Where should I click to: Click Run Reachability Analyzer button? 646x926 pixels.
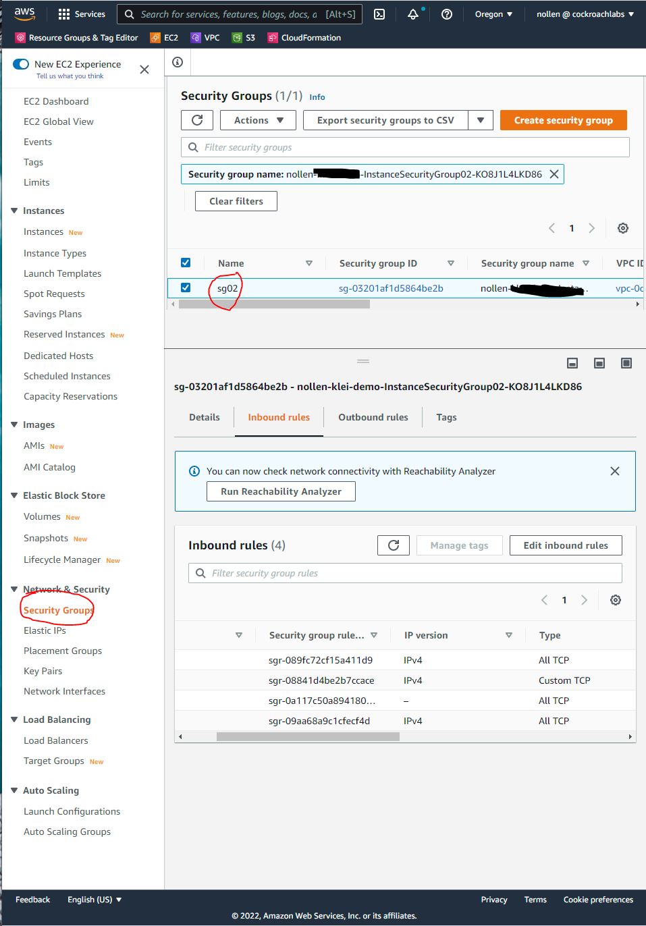click(x=281, y=491)
